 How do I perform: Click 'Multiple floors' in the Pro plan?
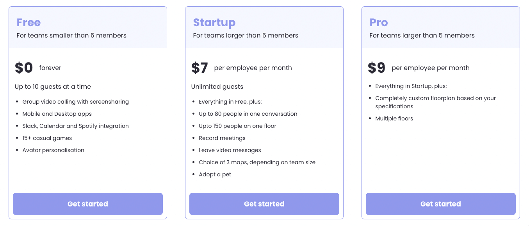[394, 118]
